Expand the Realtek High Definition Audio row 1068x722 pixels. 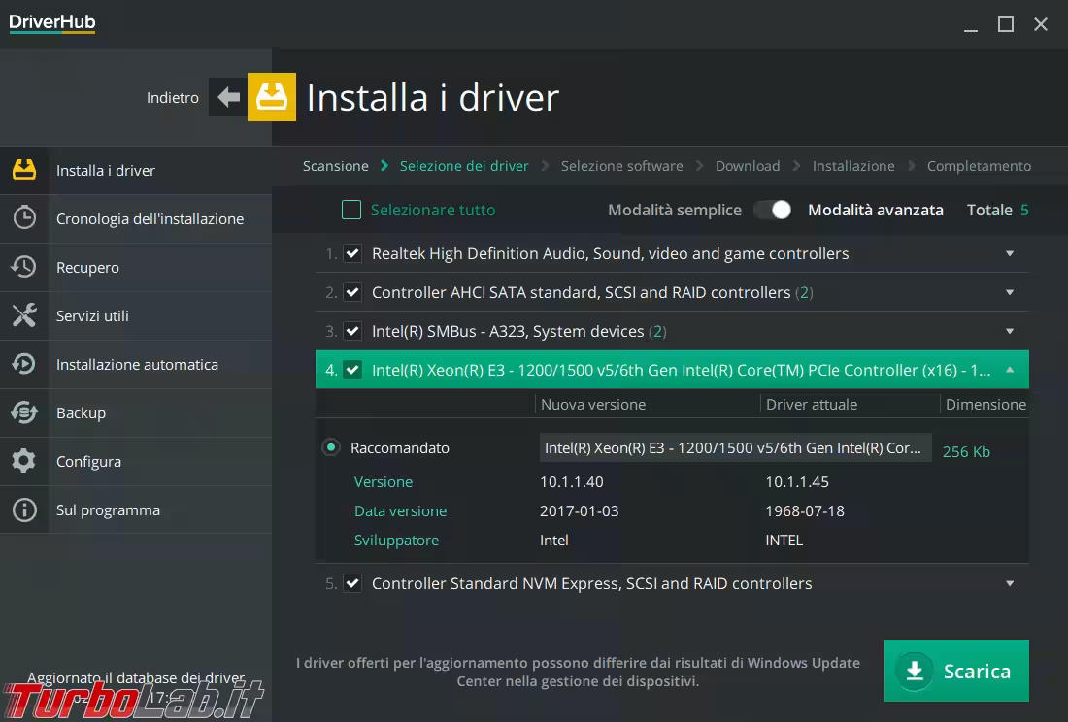1010,253
